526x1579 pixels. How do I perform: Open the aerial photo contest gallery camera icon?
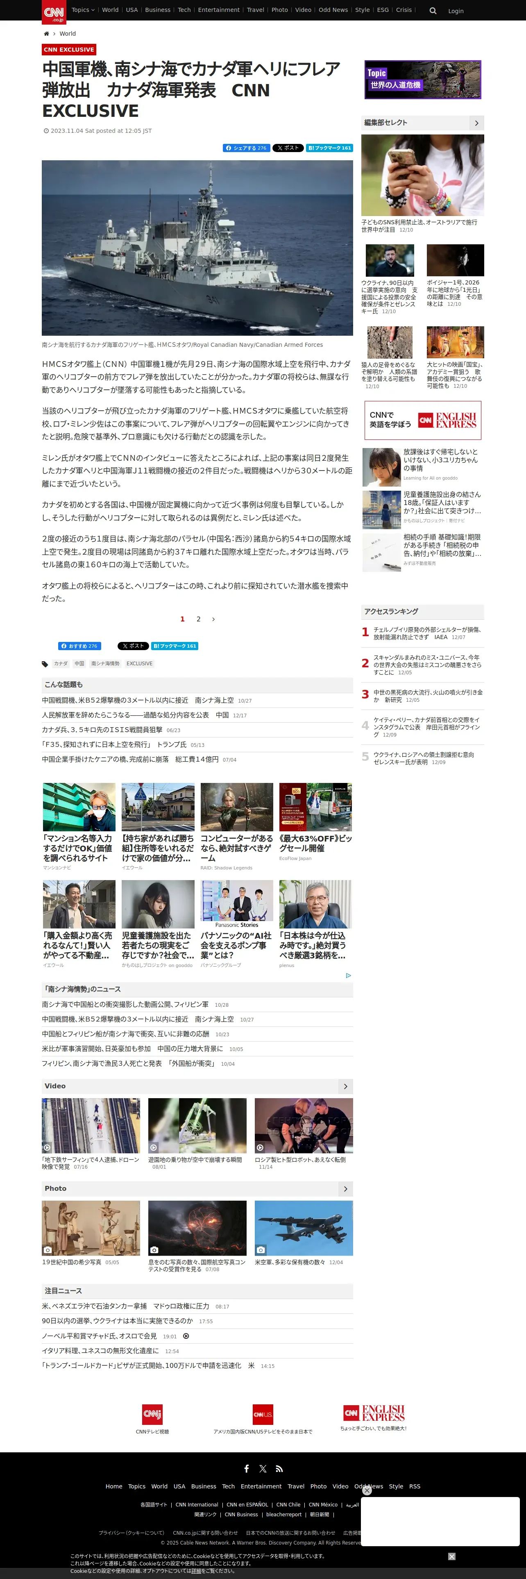[154, 1250]
